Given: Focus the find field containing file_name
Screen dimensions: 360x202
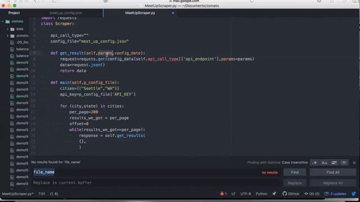Looking at the screenshot, I should [x=156, y=172].
